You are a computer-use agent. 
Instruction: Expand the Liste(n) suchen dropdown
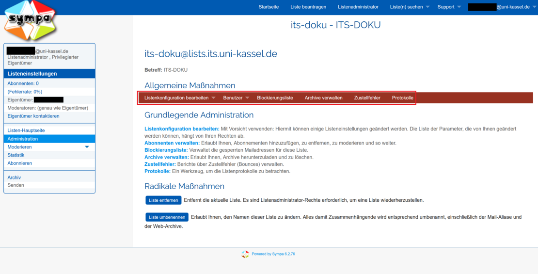click(410, 7)
